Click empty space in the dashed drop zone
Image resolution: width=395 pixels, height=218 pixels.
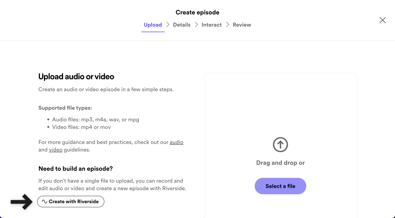pyautogui.click(x=280, y=104)
